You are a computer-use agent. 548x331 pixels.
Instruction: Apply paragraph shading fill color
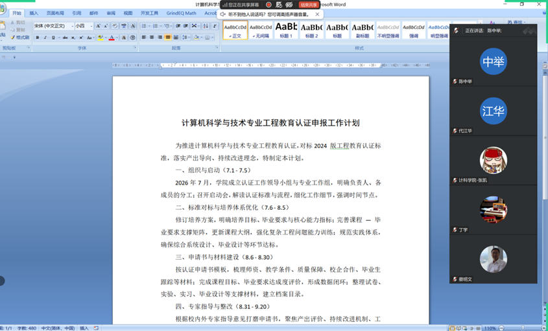tap(196, 38)
